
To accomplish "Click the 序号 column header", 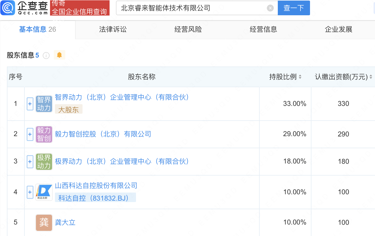I will [x=16, y=77].
